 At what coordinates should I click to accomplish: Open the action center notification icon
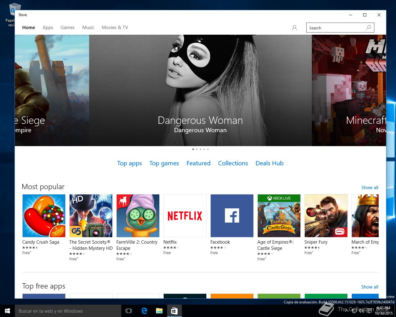coord(369,311)
